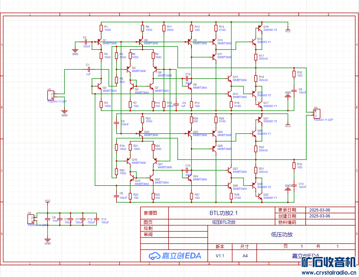Click the 绘制 label cell
Image resolution: width=359 pixels, height=277 pixels.
coord(154,228)
